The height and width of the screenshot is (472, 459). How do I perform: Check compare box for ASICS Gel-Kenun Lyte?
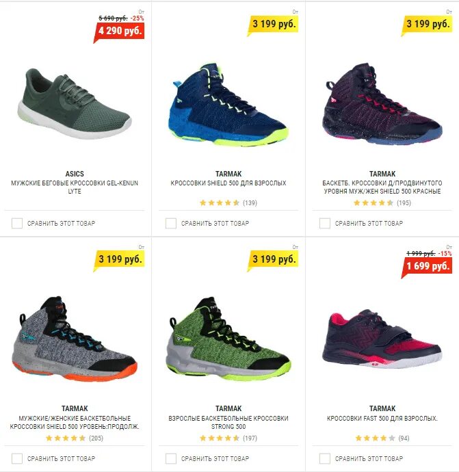17,224
